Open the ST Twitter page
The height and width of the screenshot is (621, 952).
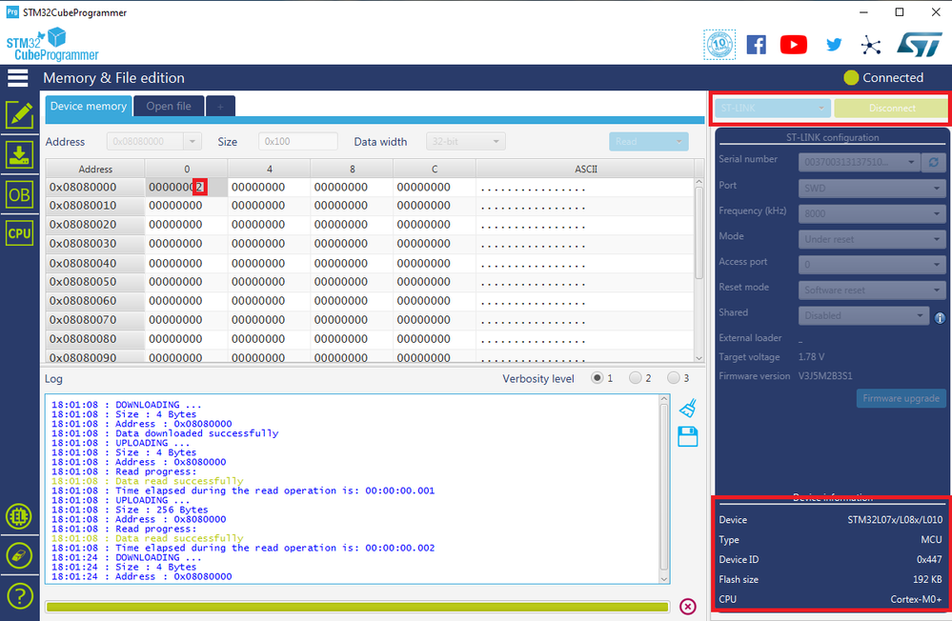[x=834, y=45]
